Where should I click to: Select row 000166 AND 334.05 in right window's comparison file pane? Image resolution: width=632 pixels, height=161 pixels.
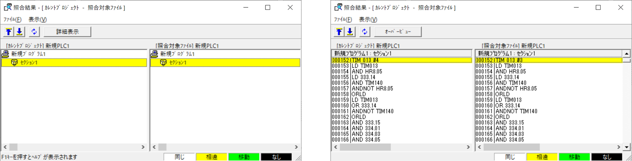548,140
